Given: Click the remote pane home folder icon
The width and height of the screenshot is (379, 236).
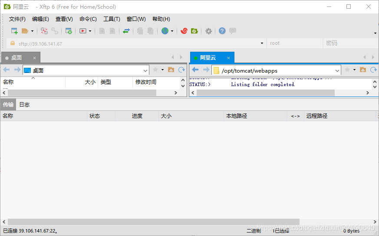Looking at the screenshot, I should point(363,70).
